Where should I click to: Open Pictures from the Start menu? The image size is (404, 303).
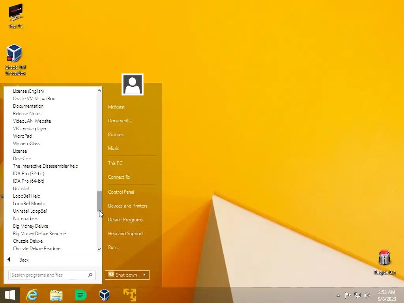tap(116, 135)
